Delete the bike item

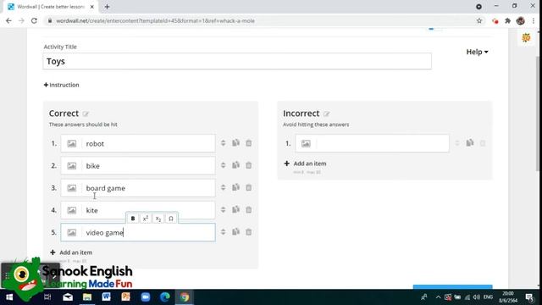pyautogui.click(x=248, y=165)
